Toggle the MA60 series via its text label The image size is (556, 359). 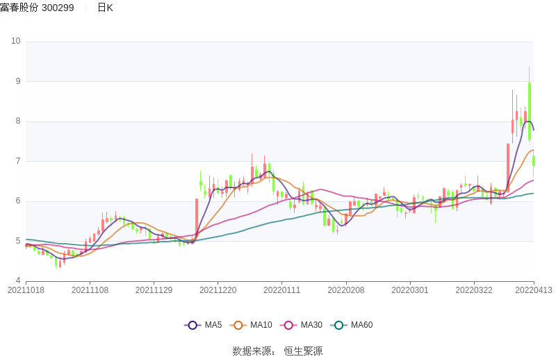361,325
